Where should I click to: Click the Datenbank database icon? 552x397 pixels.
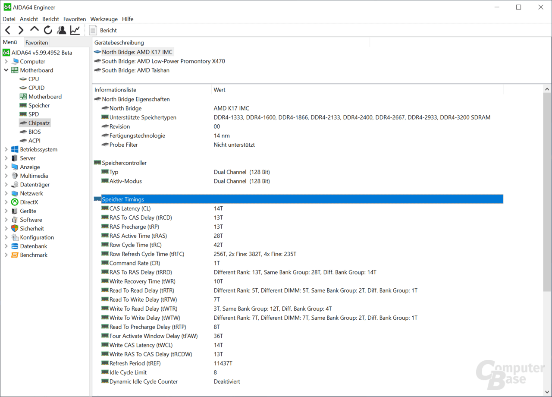[x=15, y=246]
